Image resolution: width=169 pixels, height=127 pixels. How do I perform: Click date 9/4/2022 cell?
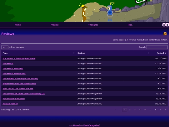(162, 88)
